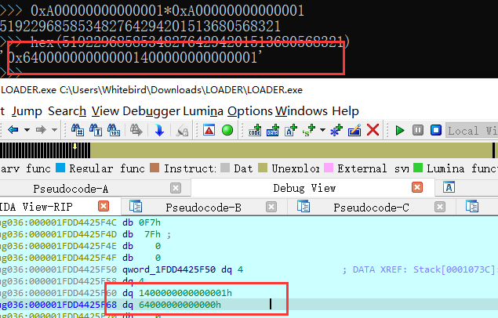Screen dimensions: 498x318
Task: Click the document icon after Pseudocode-C's close button
Action: pos(472,206)
